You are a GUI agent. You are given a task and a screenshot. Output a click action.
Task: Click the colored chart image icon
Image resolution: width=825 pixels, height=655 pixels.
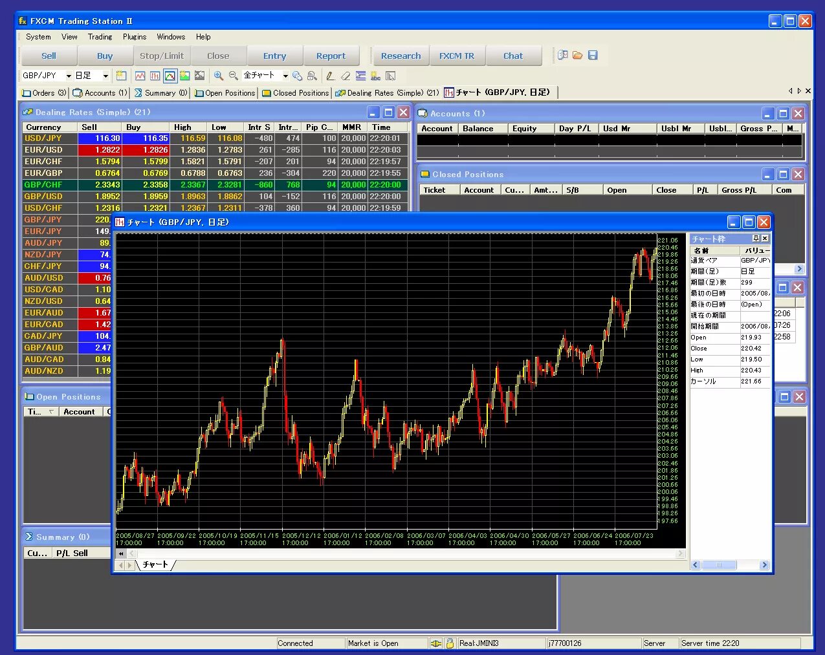click(185, 76)
